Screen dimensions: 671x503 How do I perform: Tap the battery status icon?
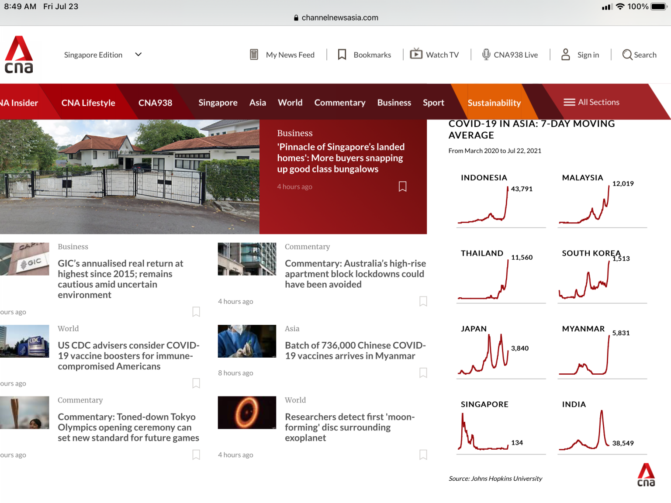pyautogui.click(x=659, y=7)
